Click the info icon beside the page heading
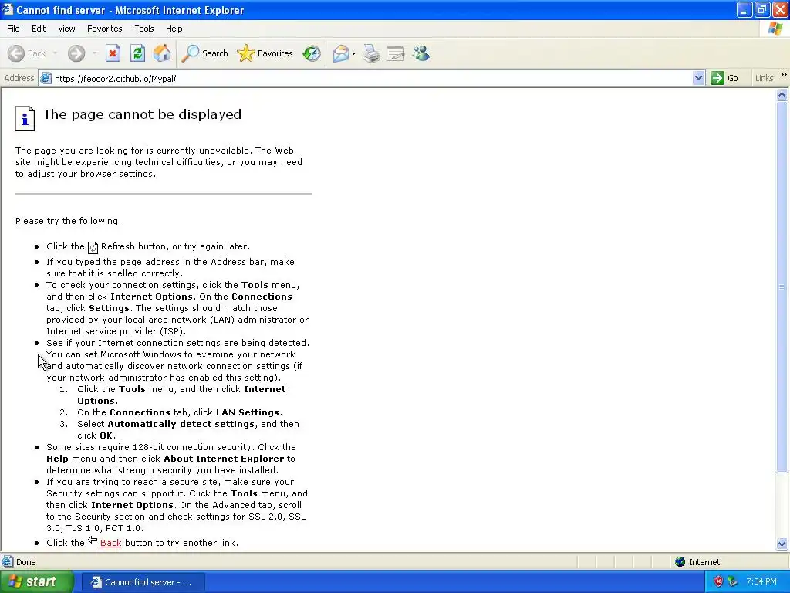The height and width of the screenshot is (593, 790). [25, 118]
